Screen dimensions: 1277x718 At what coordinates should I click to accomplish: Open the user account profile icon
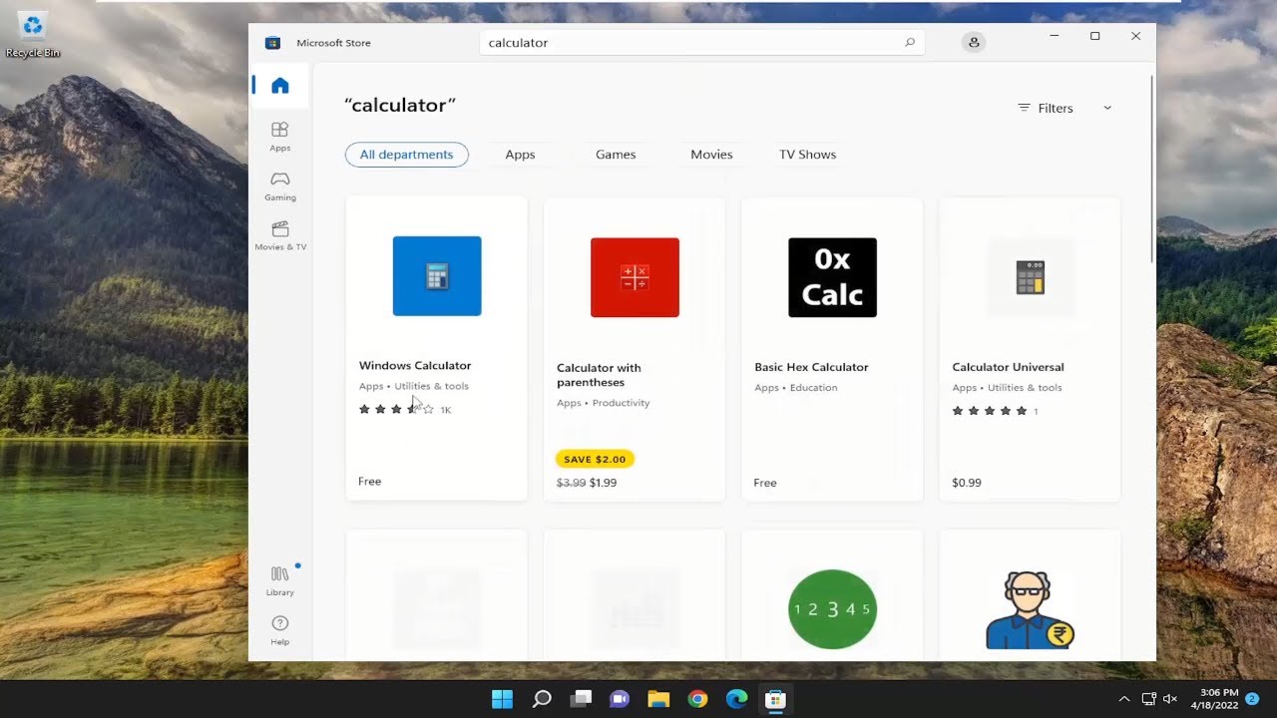[974, 43]
